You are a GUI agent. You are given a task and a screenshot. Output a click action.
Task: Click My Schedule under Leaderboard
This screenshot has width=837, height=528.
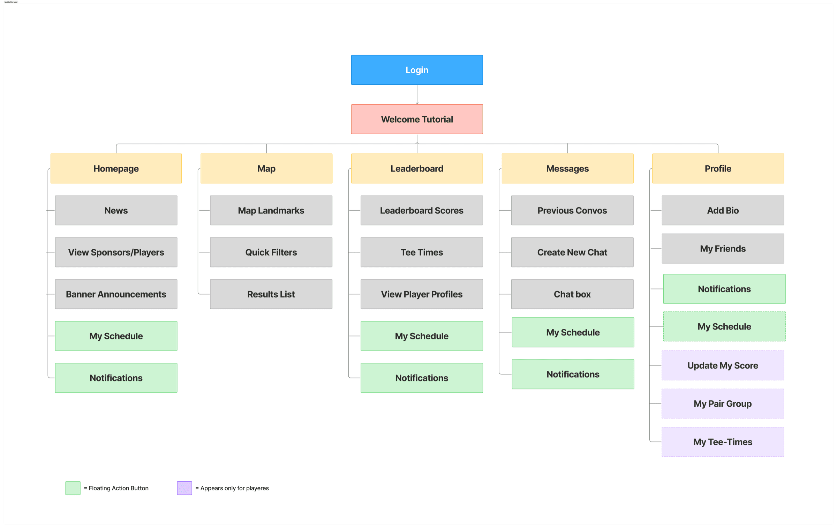click(x=422, y=336)
